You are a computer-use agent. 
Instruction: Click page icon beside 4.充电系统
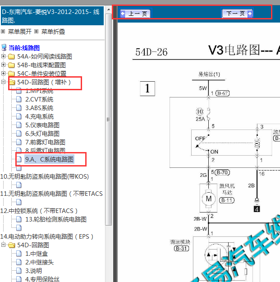point(19,116)
